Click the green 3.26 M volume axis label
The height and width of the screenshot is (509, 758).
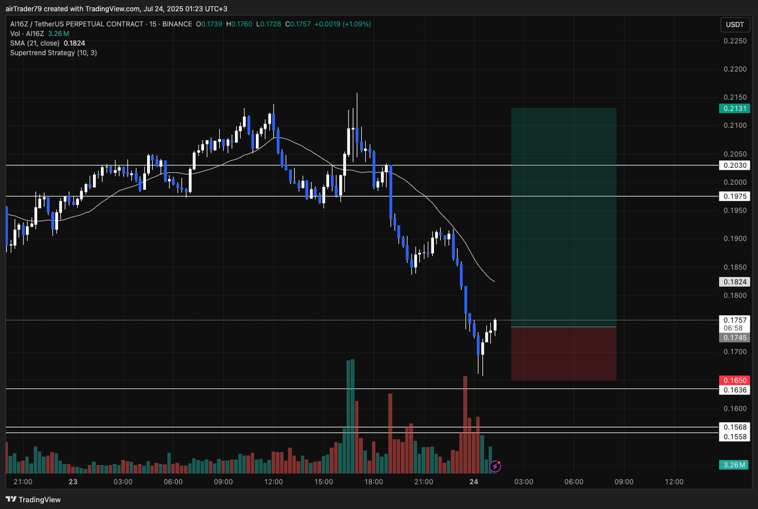tap(734, 465)
